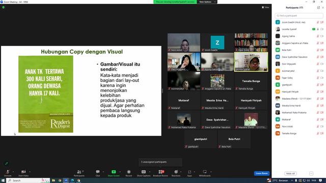This screenshot has height=183, width=326.
Task: Expand the Reactions options arrow
Action: pyautogui.click(x=181, y=172)
